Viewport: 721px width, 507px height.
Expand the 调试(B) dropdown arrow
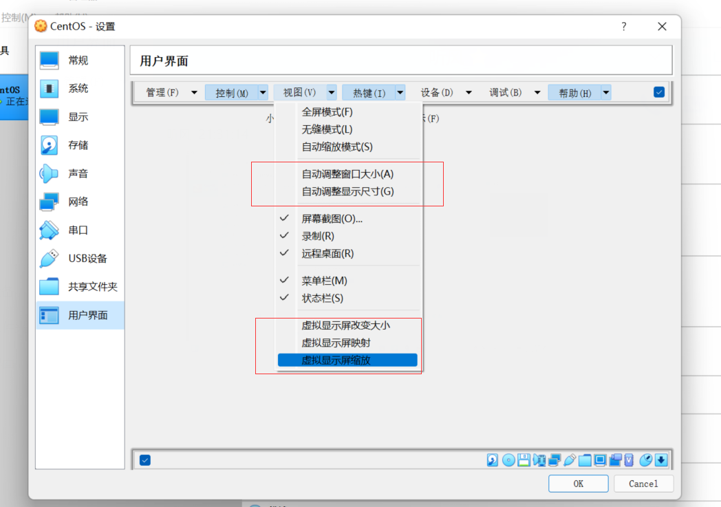[537, 93]
